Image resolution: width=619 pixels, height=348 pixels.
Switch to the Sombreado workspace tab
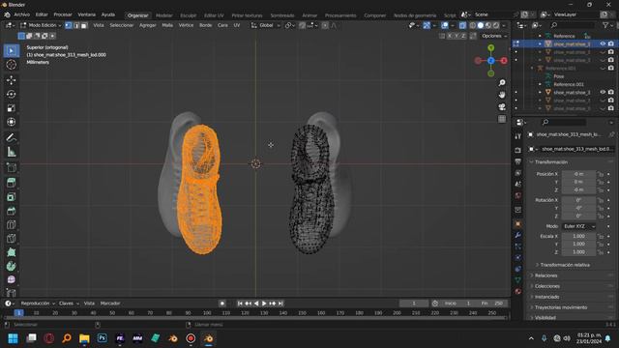tap(282, 15)
